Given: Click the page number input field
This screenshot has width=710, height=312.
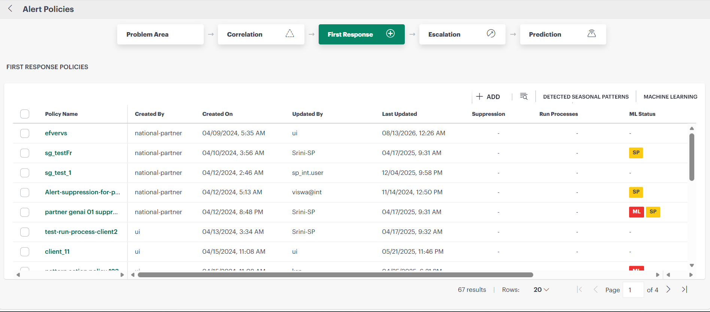Looking at the screenshot, I should [x=633, y=290].
